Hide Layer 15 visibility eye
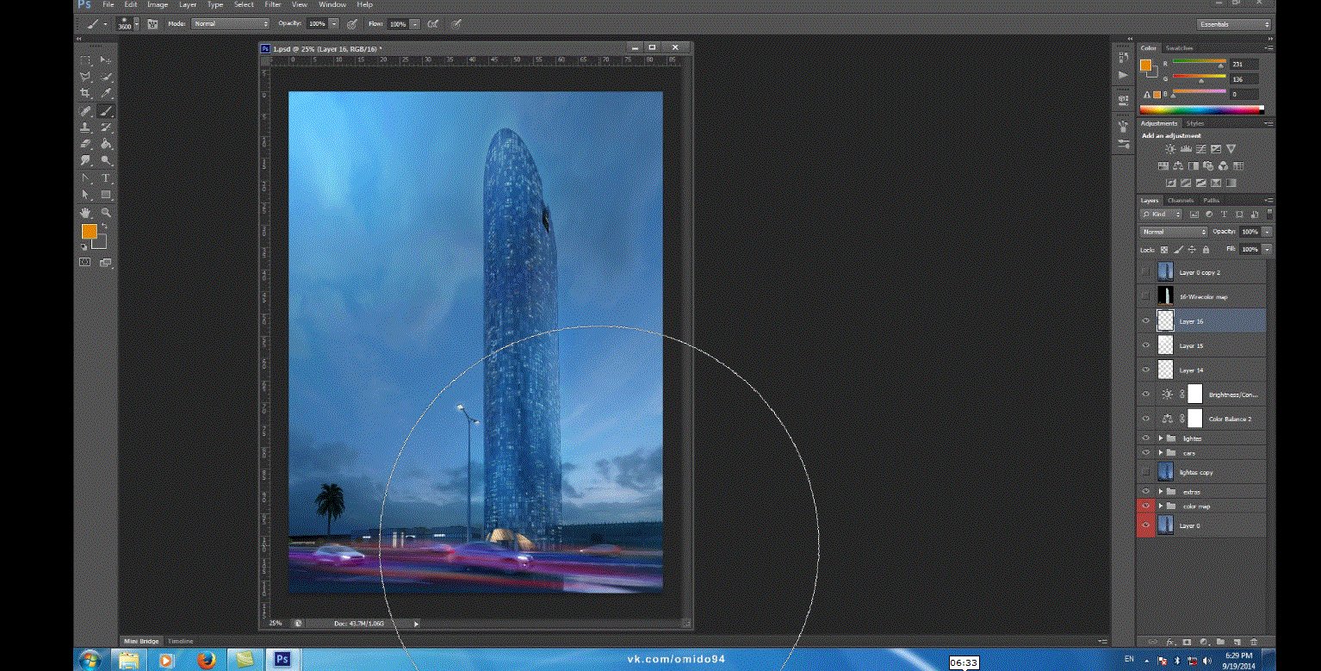 pyautogui.click(x=1145, y=345)
